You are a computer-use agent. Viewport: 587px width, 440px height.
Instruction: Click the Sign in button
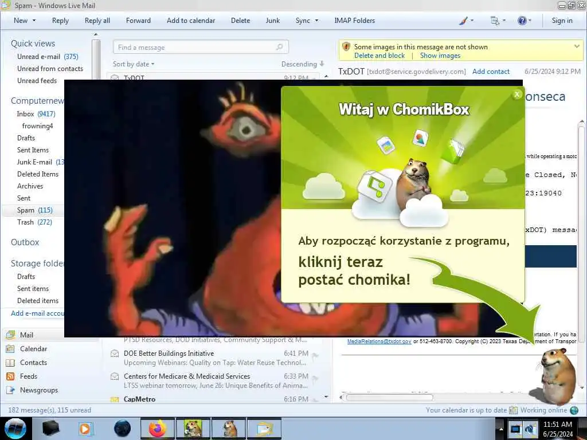562,21
